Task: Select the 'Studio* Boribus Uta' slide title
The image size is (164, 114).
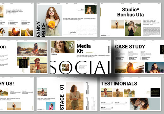Action: click(x=130, y=12)
